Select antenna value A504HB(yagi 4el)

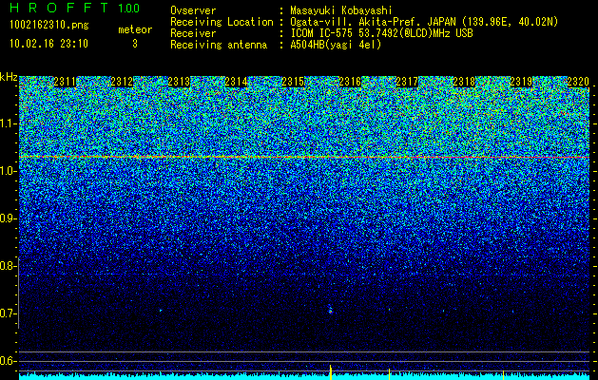point(336,45)
